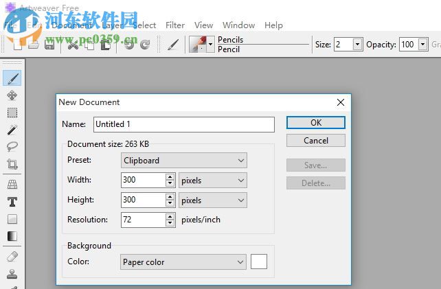The image size is (441, 289).
Task: Click the Cut scissors icon
Action: (x=73, y=45)
